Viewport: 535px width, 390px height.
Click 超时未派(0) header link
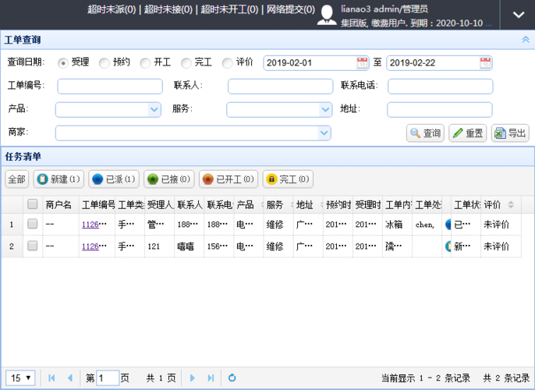tap(112, 9)
